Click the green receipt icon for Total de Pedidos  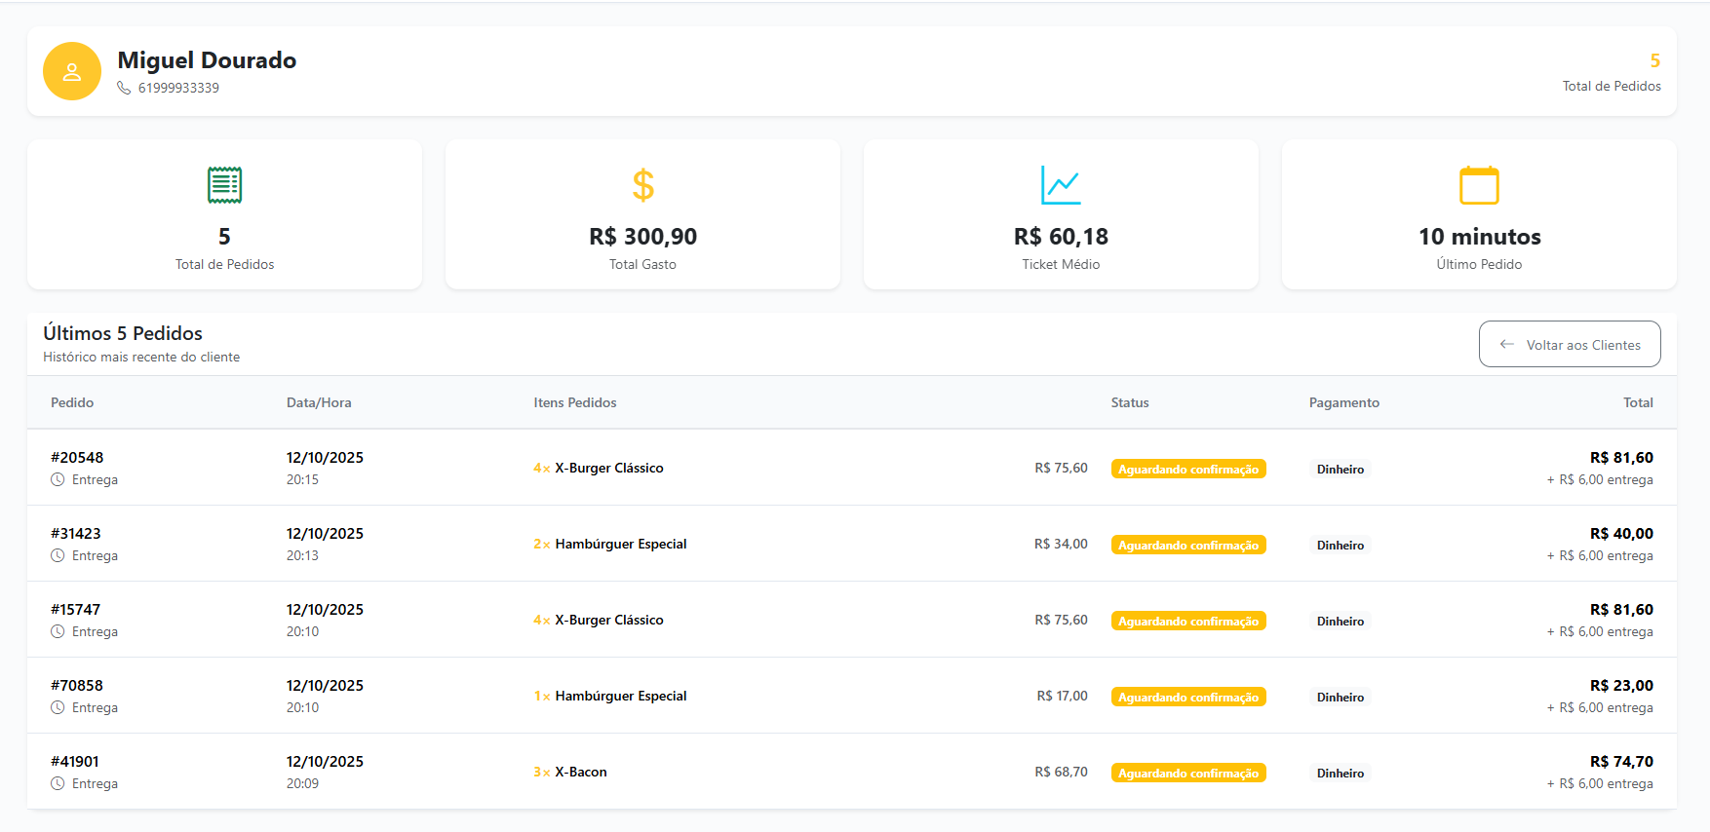tap(224, 185)
